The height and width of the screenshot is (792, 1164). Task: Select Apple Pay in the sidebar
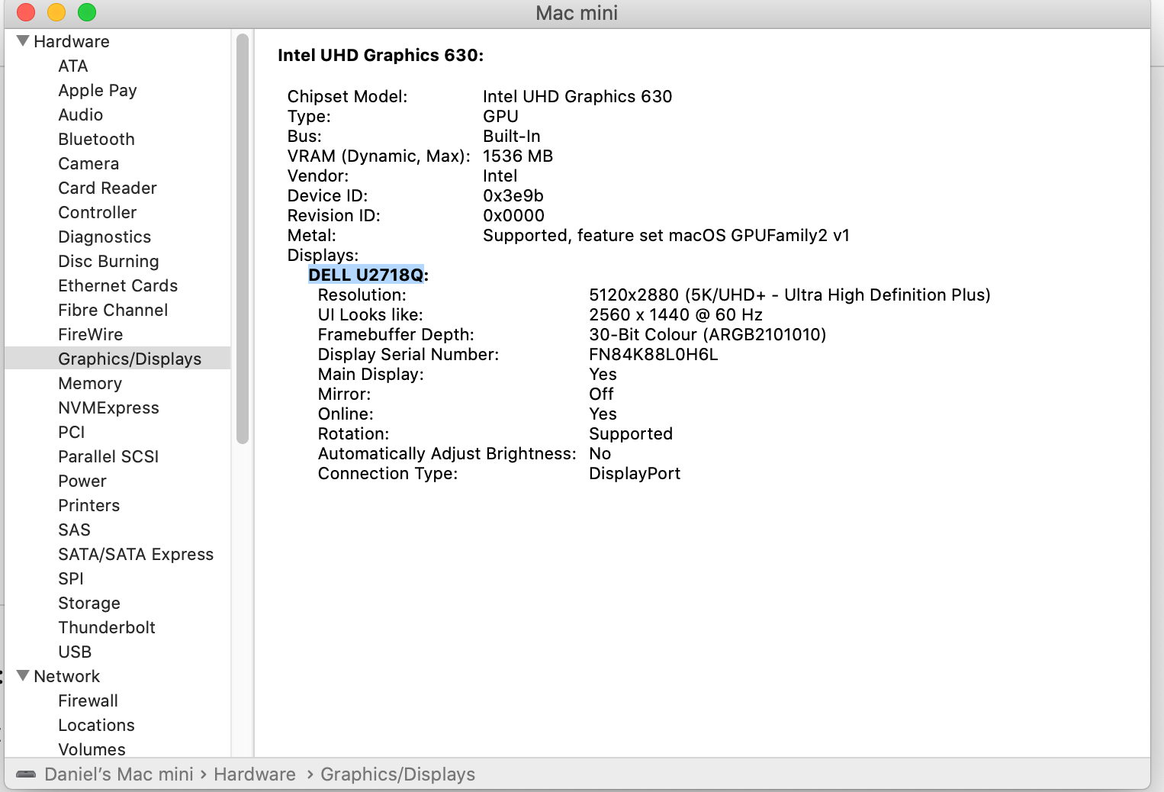98,90
